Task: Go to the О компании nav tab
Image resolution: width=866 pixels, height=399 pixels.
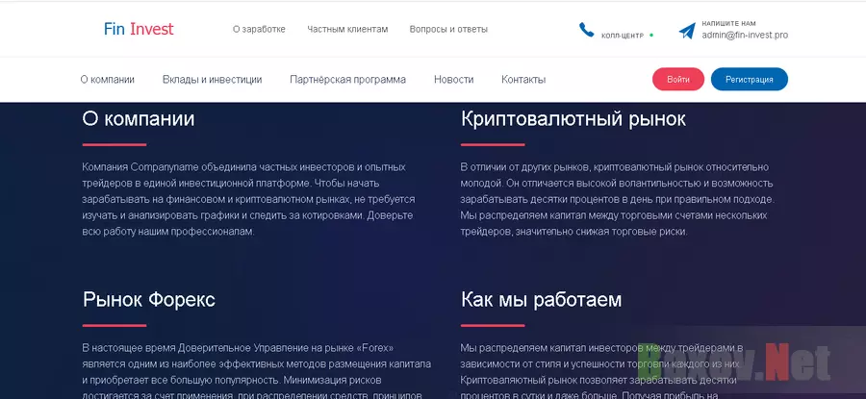Action: (x=107, y=80)
